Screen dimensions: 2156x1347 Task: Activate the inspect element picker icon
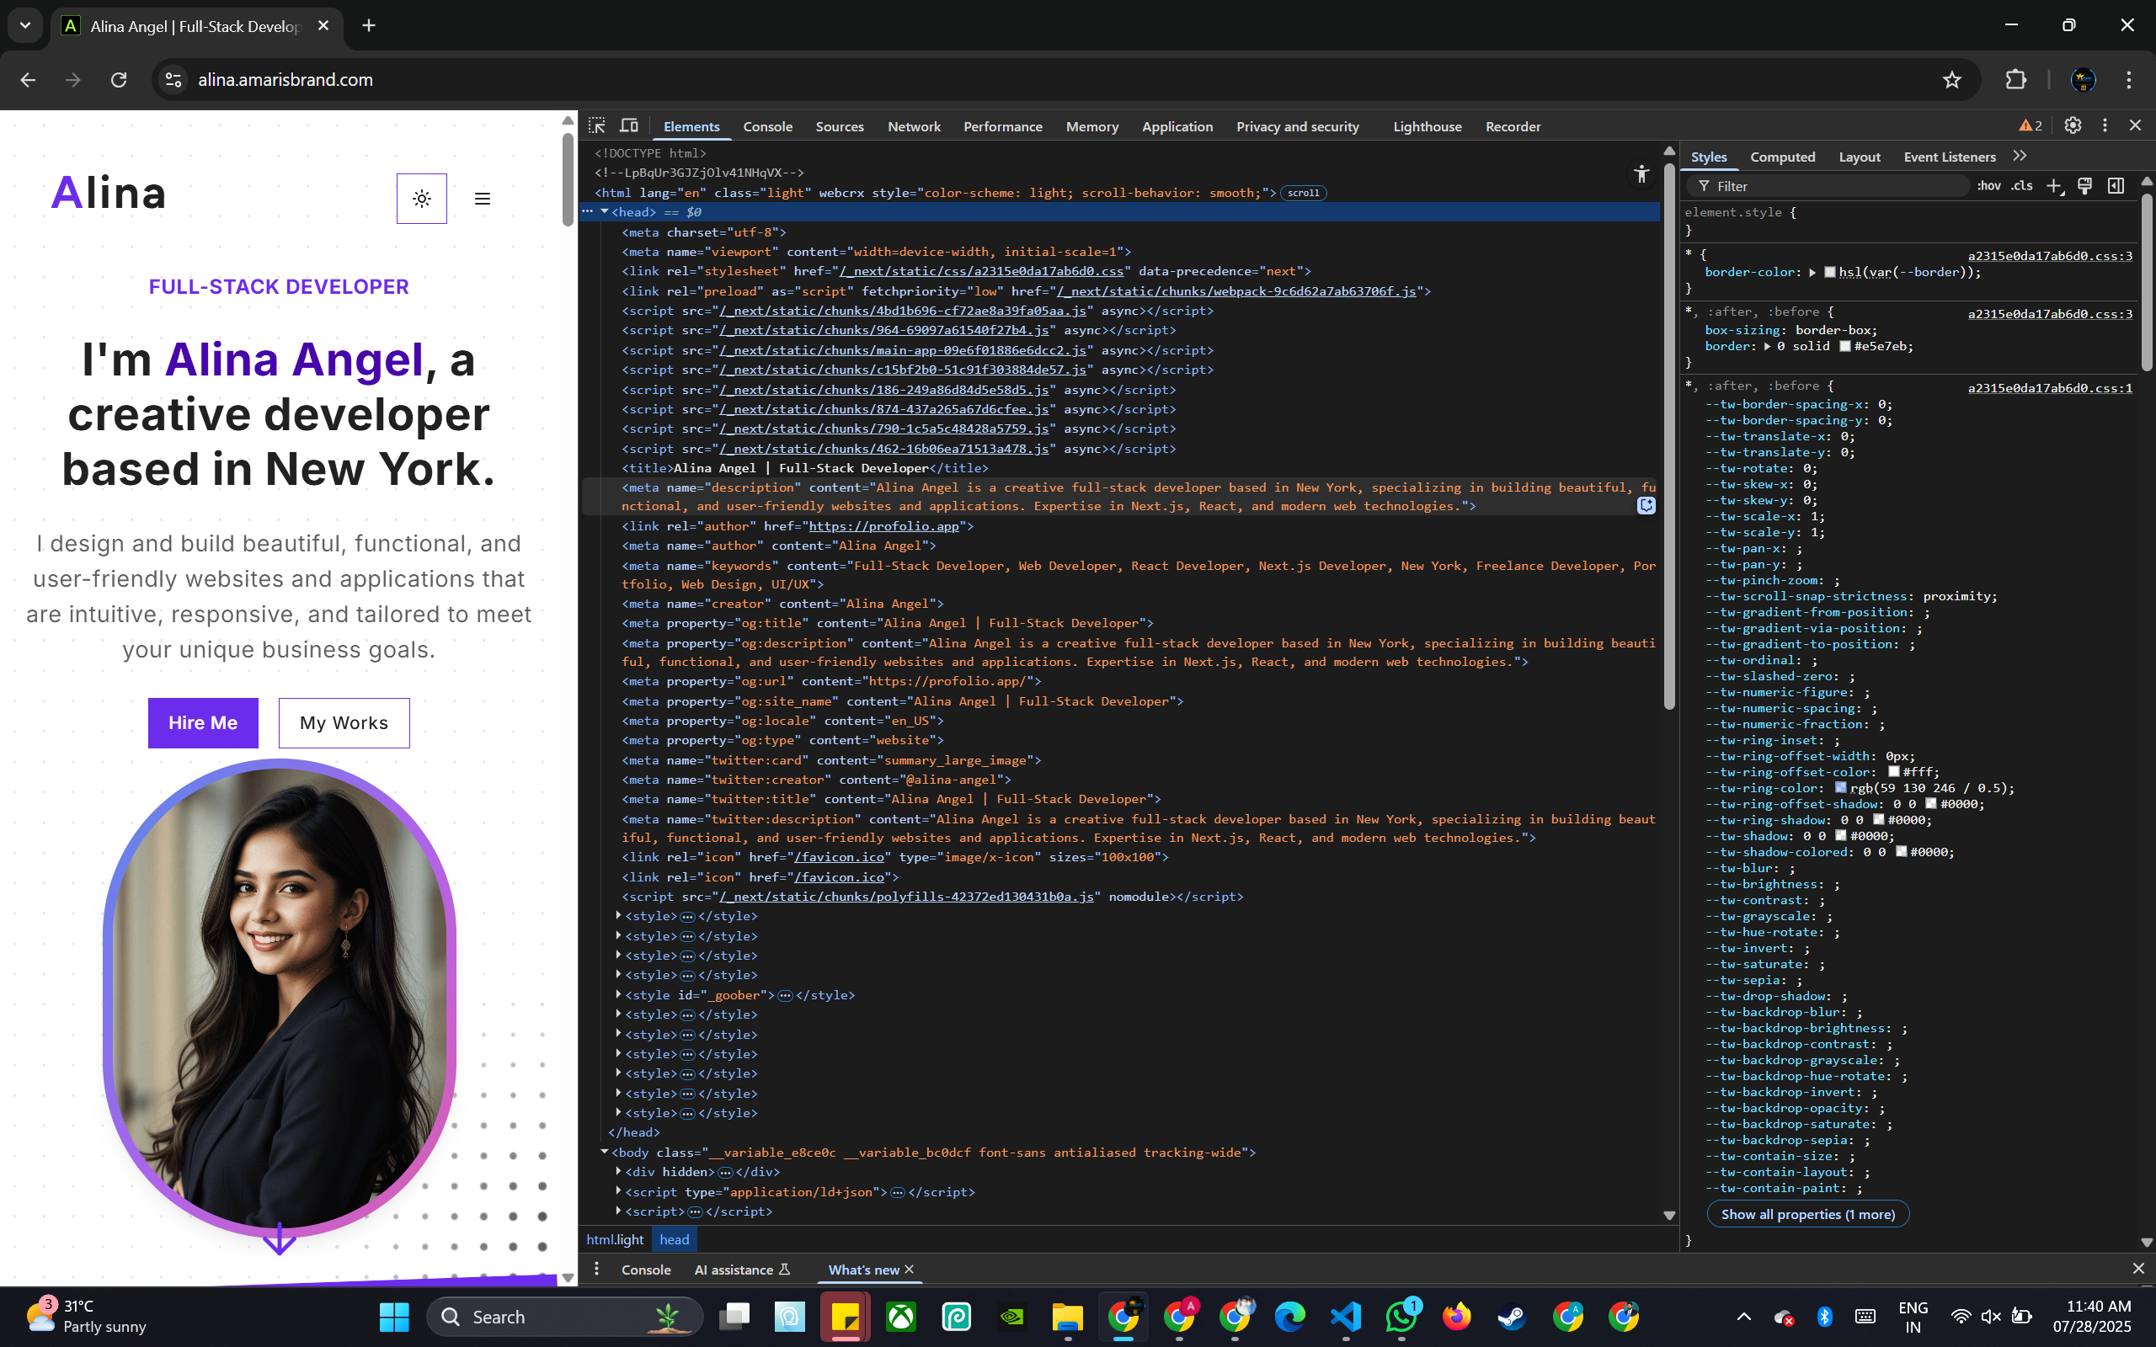597,125
